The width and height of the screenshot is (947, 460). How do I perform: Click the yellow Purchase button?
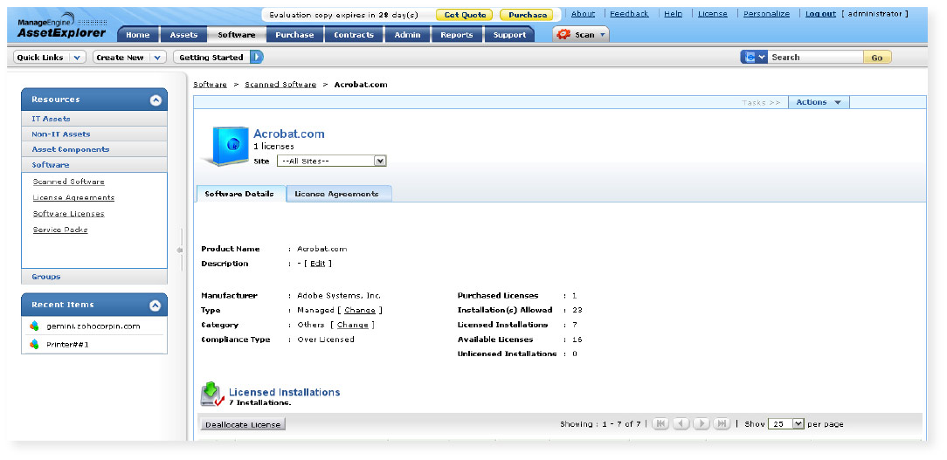coord(527,15)
